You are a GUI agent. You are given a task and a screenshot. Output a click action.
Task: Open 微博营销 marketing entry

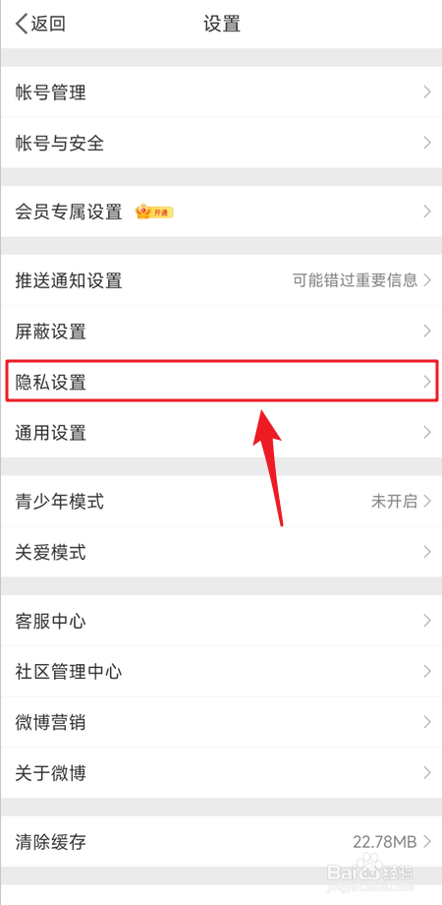click(x=221, y=722)
